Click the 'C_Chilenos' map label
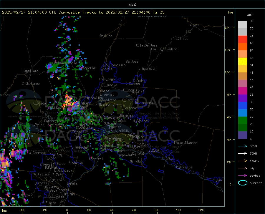This screenshot has width=265, height=214. pyautogui.click(x=31, y=84)
